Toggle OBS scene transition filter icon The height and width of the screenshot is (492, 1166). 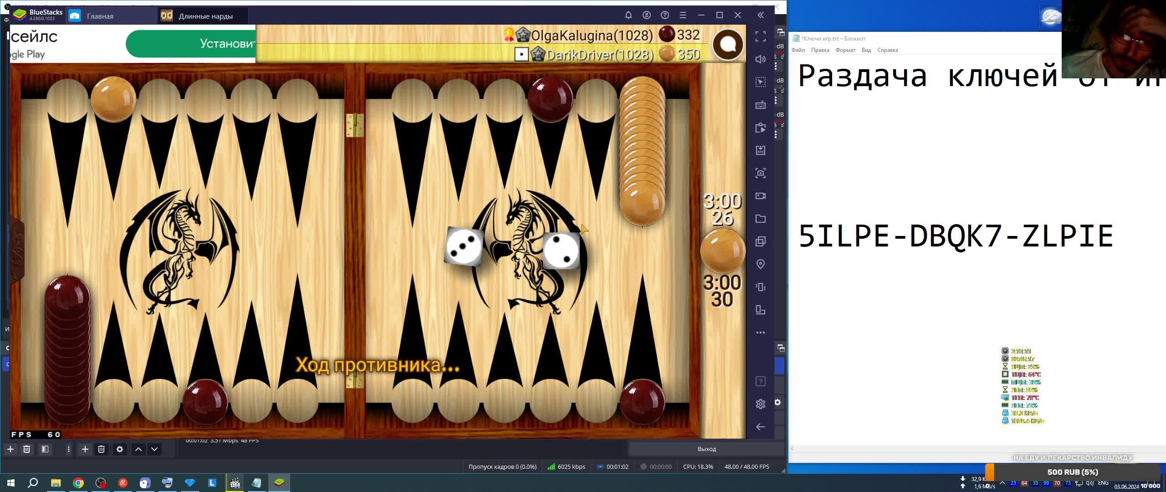(x=45, y=449)
